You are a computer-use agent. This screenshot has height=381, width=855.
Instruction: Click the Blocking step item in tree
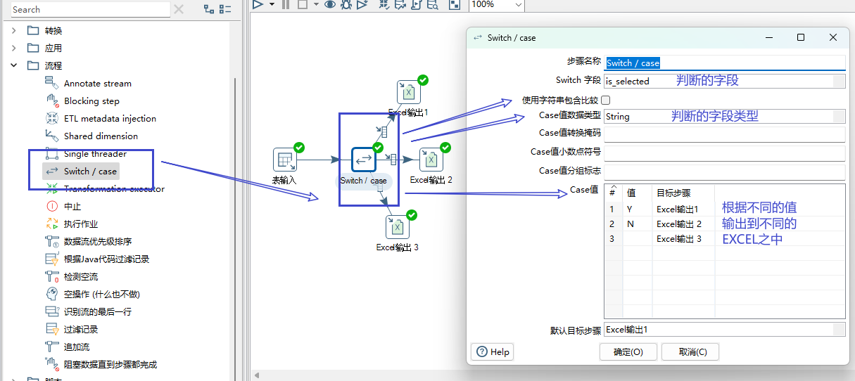tap(91, 101)
